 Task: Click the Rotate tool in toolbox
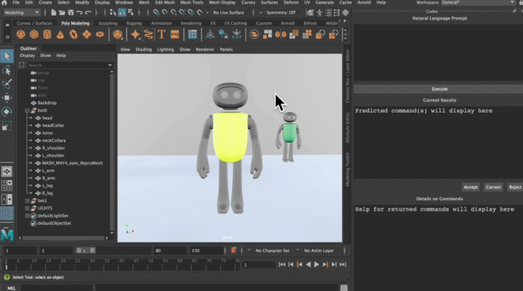coord(7,112)
